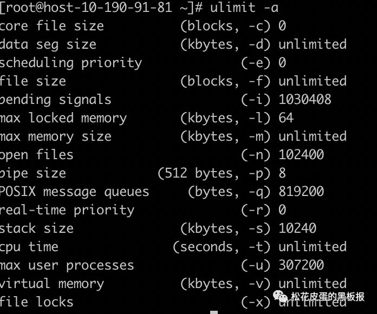
Task: Click POSIX message queues value 819200
Action: click(301, 192)
